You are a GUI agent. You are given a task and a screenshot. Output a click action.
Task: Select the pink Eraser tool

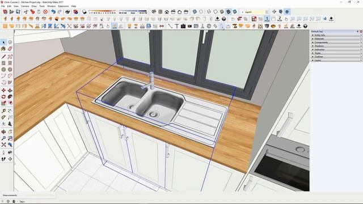pos(10,49)
